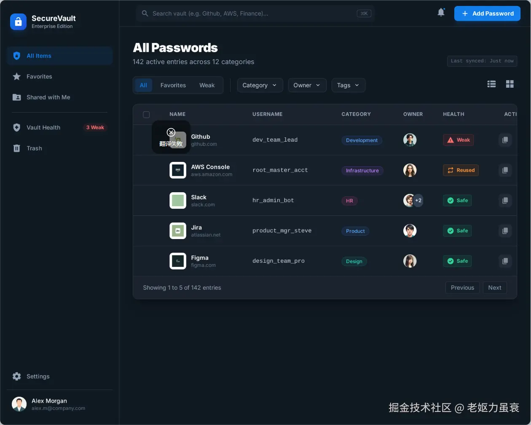Expand the Category filter dropdown
This screenshot has width=531, height=425.
click(x=260, y=85)
